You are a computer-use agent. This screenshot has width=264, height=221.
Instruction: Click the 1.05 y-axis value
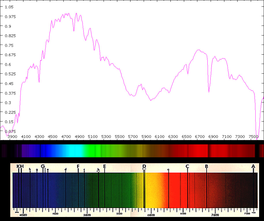click(x=9, y=7)
